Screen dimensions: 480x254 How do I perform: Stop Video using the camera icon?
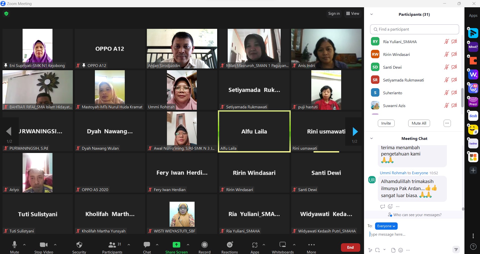coord(44,247)
